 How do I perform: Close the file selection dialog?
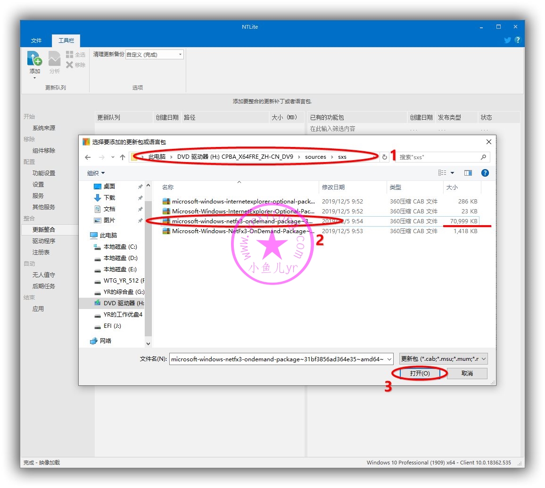[x=489, y=142]
